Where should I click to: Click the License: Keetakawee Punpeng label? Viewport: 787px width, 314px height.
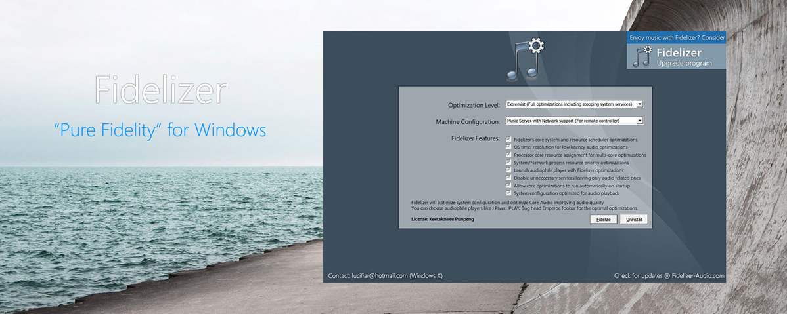coord(442,219)
